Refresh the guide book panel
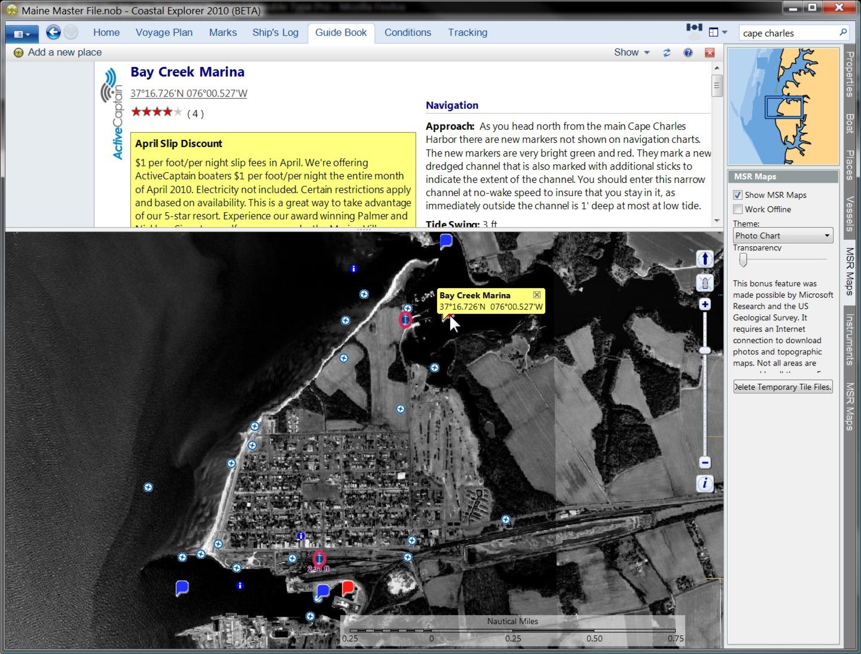861x654 pixels. 667,53
